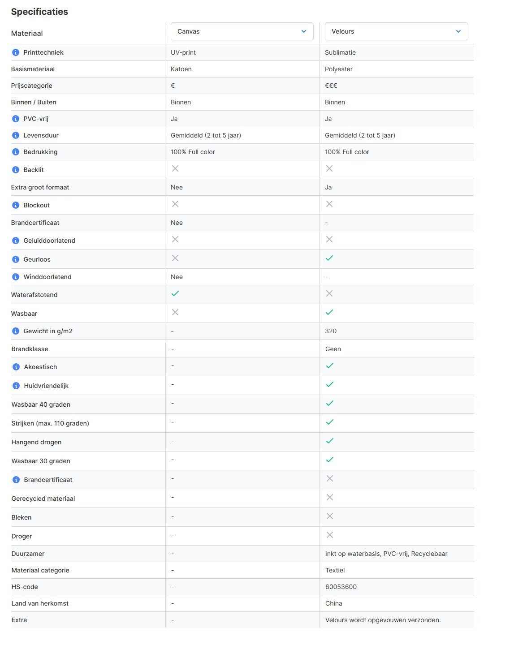Click the chevron arrow in Canvas selector

[304, 31]
